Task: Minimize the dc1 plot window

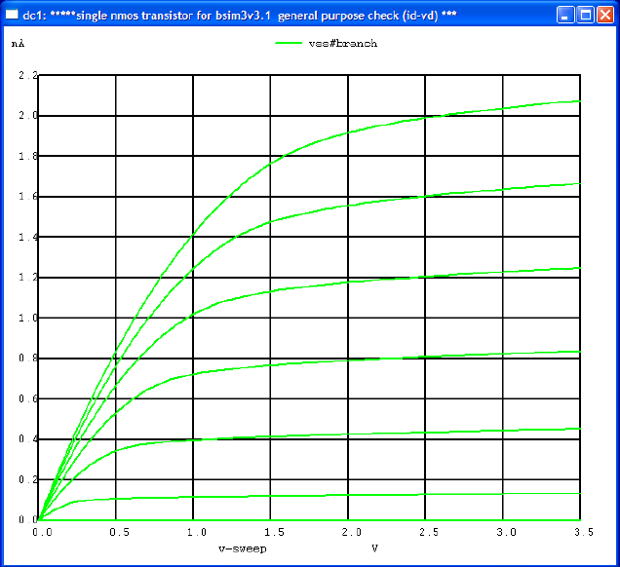Action: pos(565,15)
